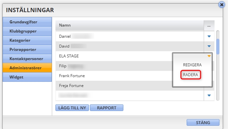Open the Grundavgifter settings tab
228x129 pixels.
pos(27,22)
